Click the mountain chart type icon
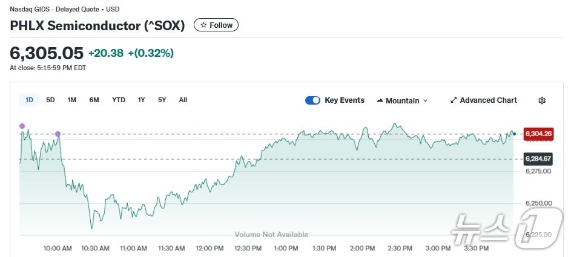 (380, 100)
